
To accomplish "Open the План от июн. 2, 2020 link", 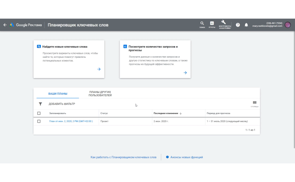I will (x=71, y=121).
